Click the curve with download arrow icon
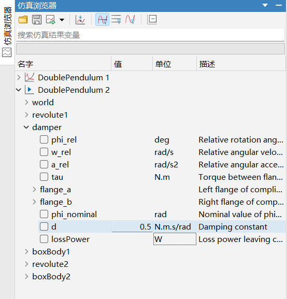 click(x=80, y=20)
